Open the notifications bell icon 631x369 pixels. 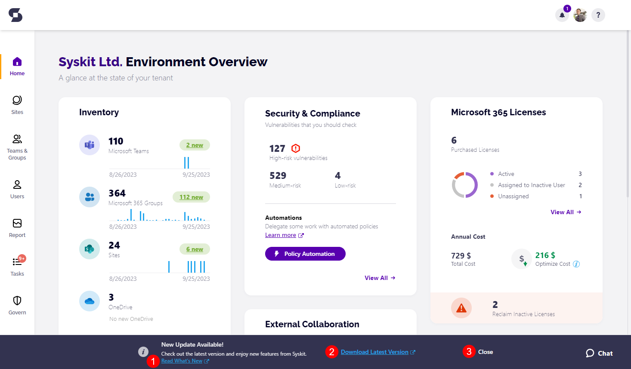562,15
